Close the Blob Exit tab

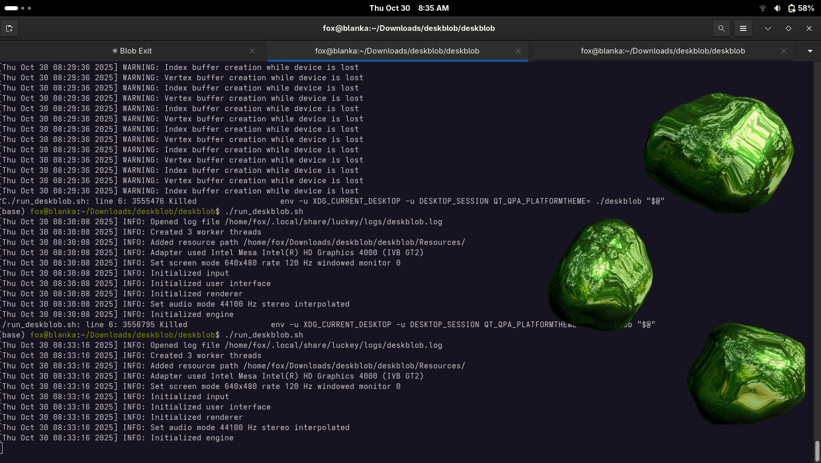coord(252,51)
